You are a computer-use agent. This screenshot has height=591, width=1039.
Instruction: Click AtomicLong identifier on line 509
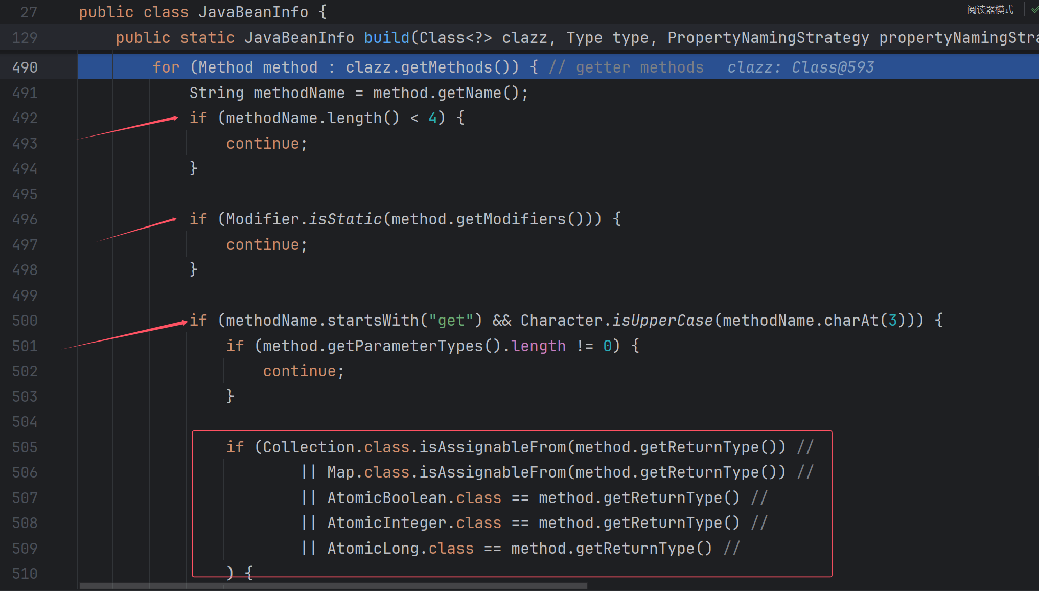pos(373,549)
